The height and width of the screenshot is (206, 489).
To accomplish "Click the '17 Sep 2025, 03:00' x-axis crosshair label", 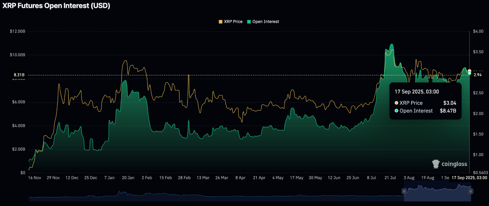I will tap(469, 178).
